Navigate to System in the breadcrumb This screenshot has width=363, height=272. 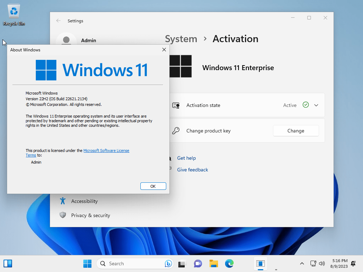(x=181, y=39)
